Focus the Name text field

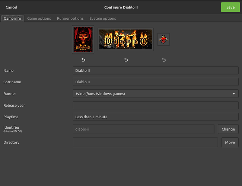click(155, 70)
